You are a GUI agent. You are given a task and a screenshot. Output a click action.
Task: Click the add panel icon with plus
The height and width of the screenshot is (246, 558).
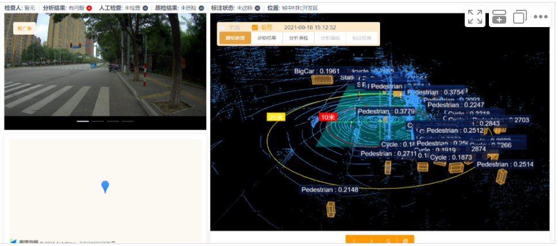499,17
